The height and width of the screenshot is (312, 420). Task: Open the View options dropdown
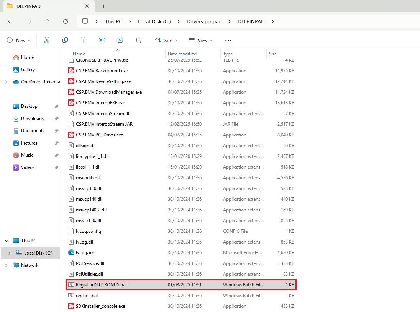pos(200,40)
